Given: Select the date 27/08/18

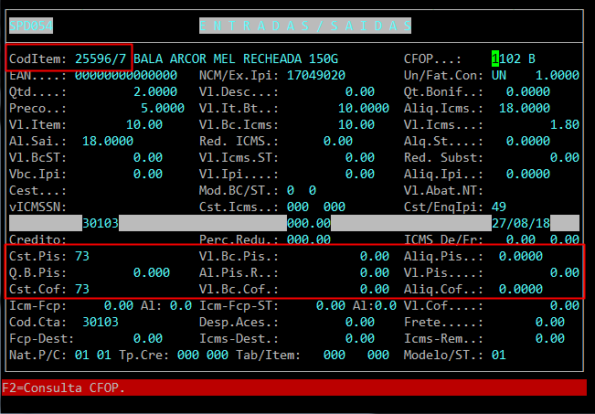Looking at the screenshot, I should [520, 223].
